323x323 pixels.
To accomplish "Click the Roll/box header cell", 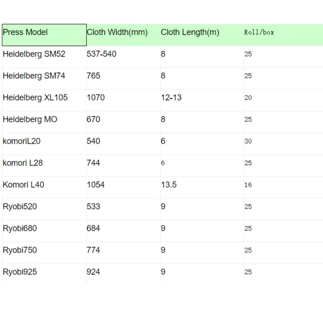I will click(x=283, y=35).
